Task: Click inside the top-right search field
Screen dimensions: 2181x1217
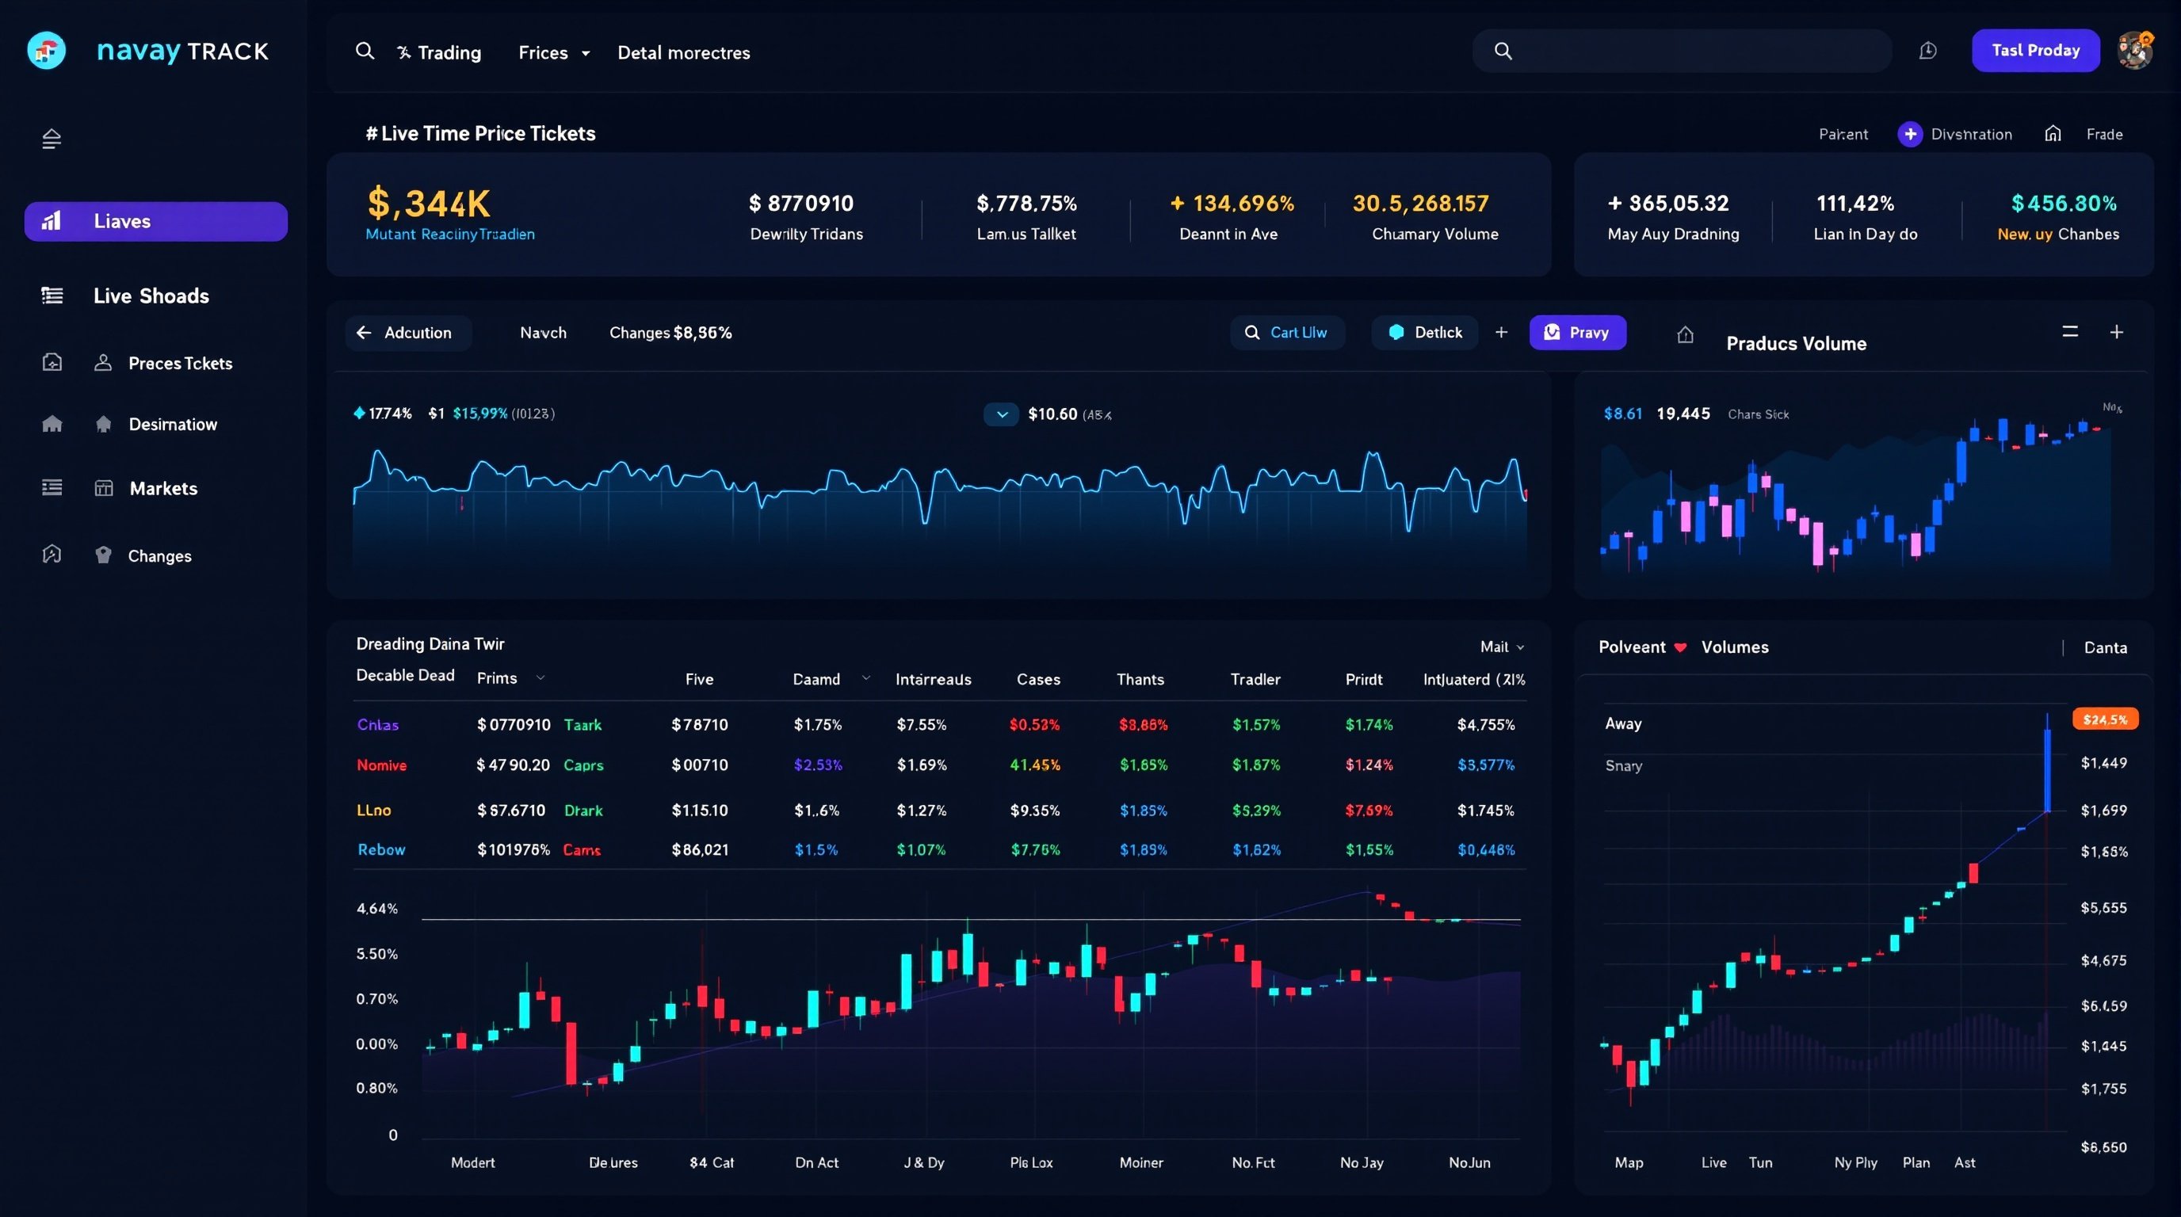Action: click(1681, 51)
